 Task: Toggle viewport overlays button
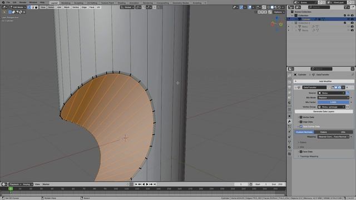tap(250, 7)
